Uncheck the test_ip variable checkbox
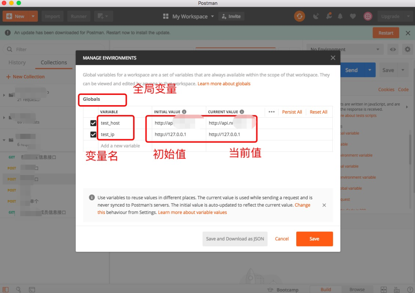The width and height of the screenshot is (415, 293). 93,134
